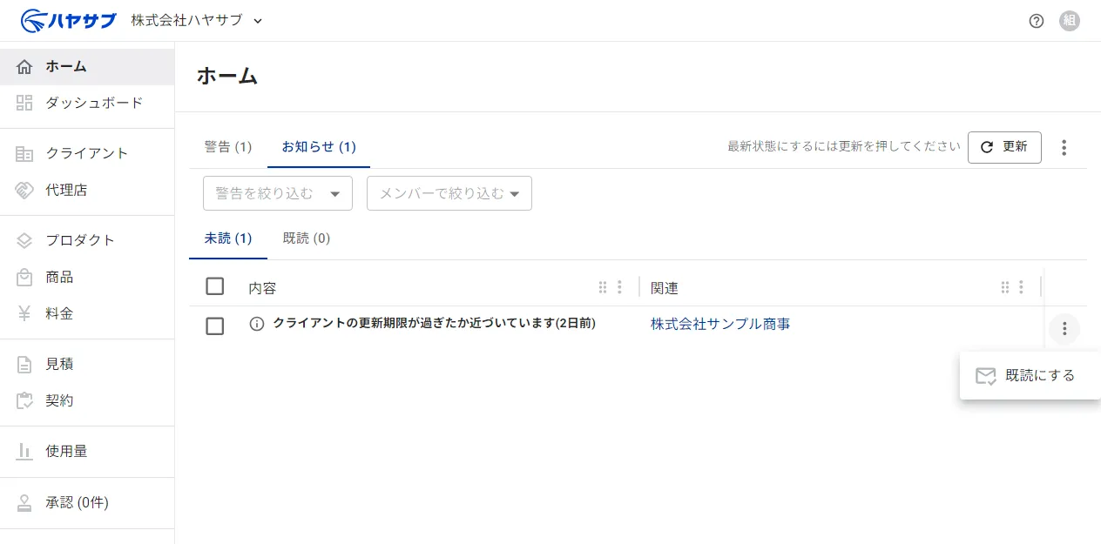Check the notification row checkbox
The image size is (1101, 544).
click(215, 326)
